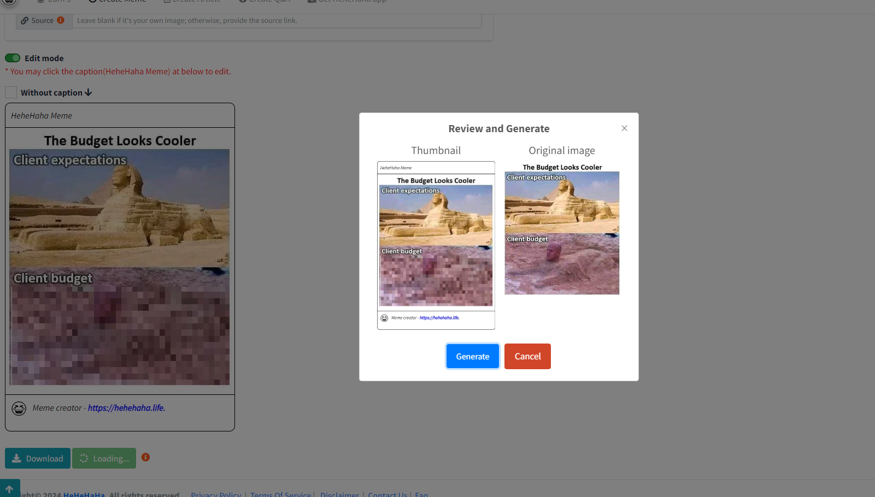875x497 pixels.
Task: Click the Source info icon
Action: coord(61,20)
